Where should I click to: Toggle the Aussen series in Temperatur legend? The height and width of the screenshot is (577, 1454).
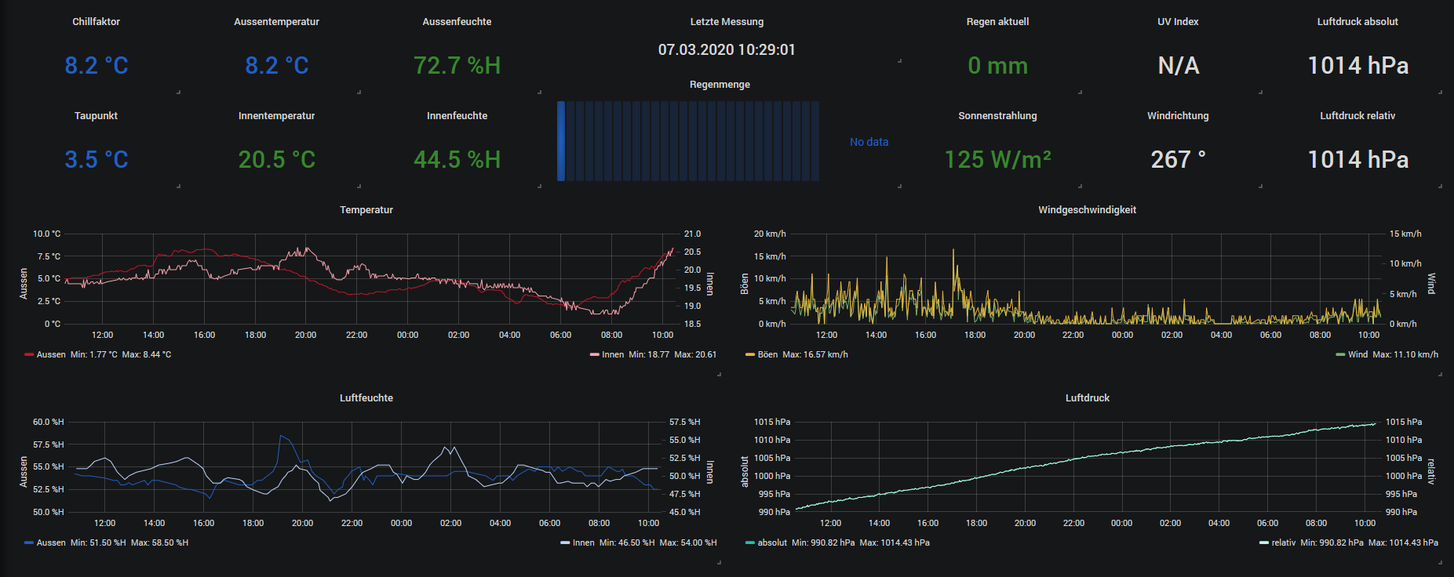point(51,354)
